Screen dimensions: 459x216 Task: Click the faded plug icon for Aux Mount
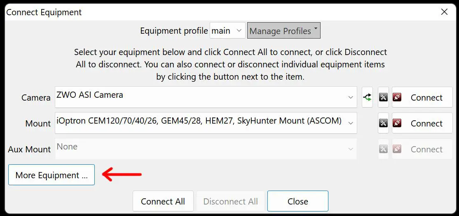(397, 149)
